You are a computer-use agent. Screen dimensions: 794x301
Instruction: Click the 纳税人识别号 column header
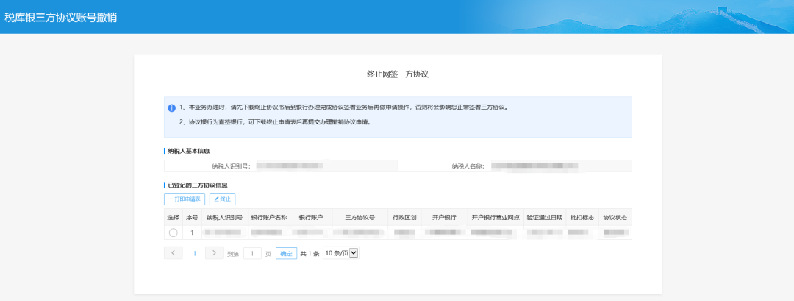coord(225,217)
